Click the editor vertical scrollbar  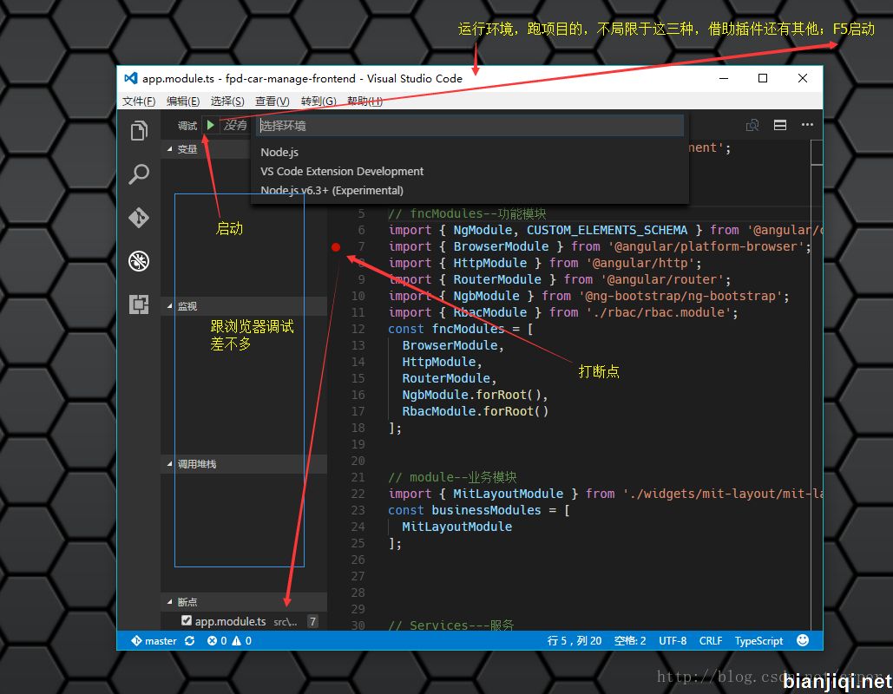(x=817, y=385)
